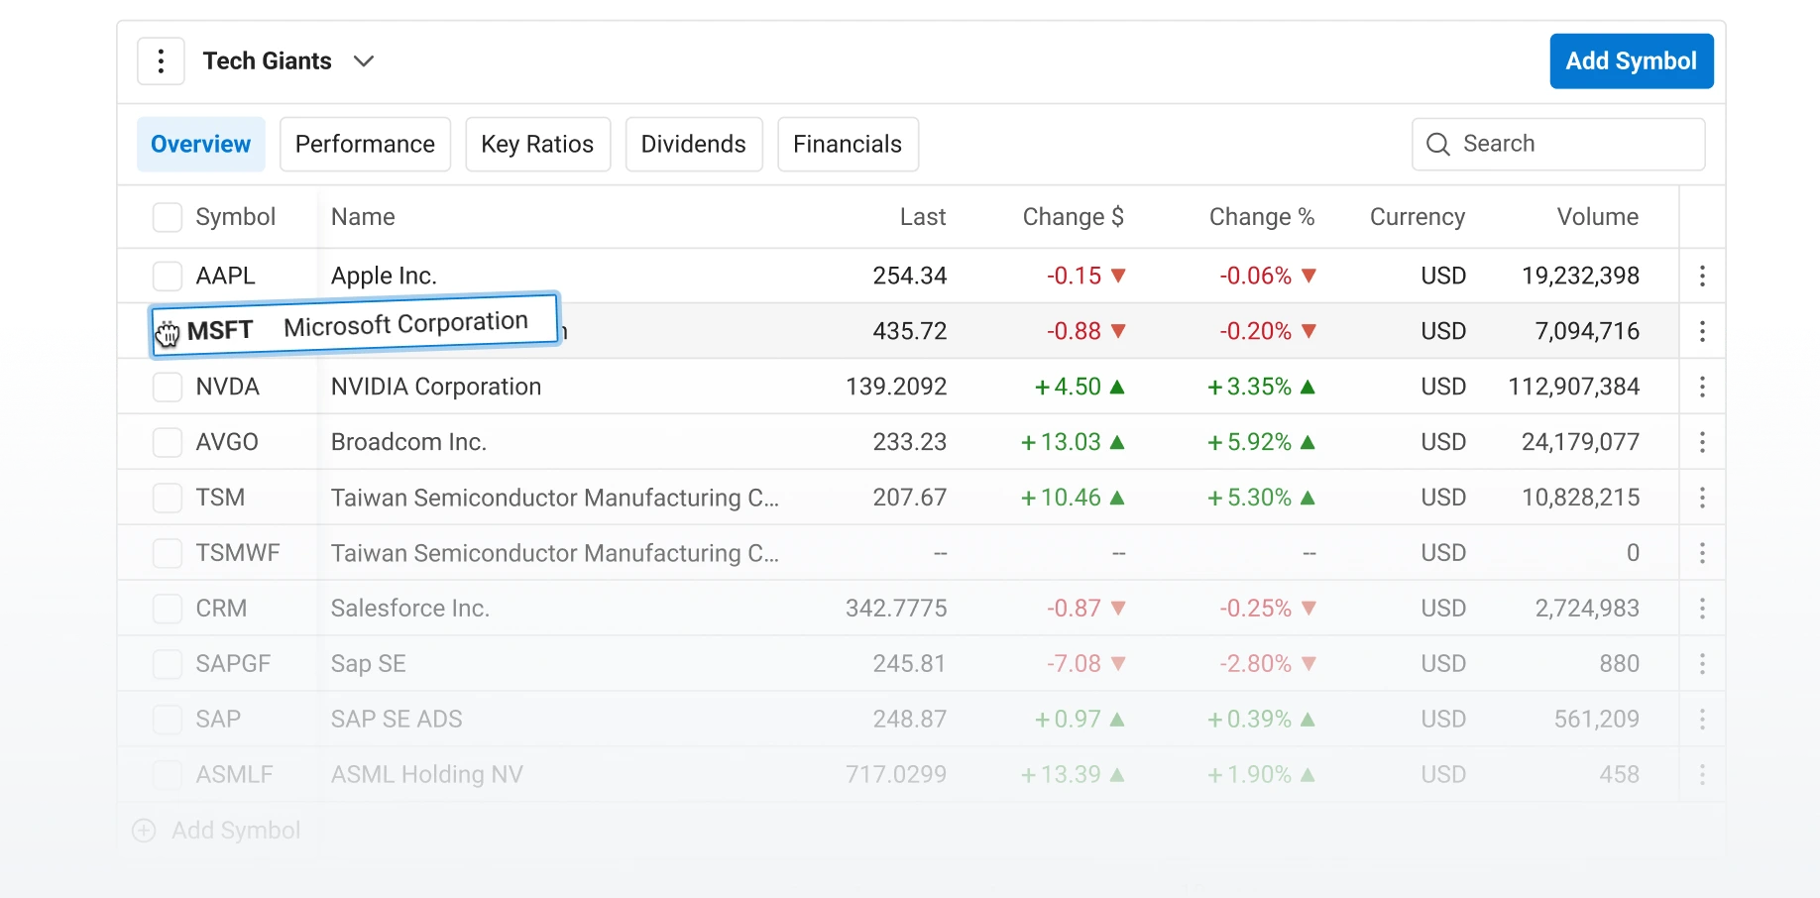This screenshot has width=1820, height=898.
Task: Click the Add Symbol blue button
Action: click(1631, 61)
